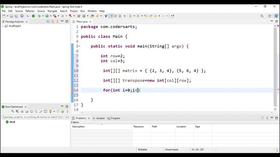Toggle Show Whitespace Characters icon

pyautogui.click(x=125, y=16)
